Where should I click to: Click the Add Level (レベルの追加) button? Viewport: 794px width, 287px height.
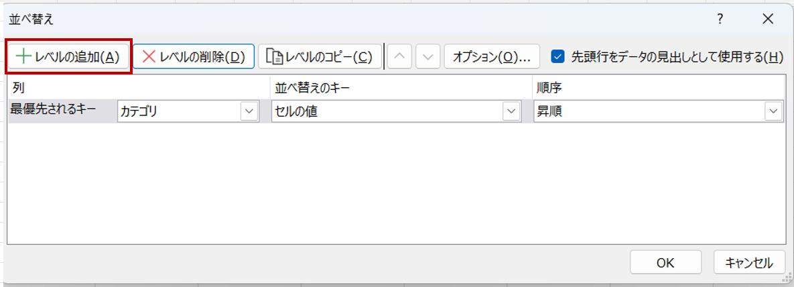click(x=68, y=56)
